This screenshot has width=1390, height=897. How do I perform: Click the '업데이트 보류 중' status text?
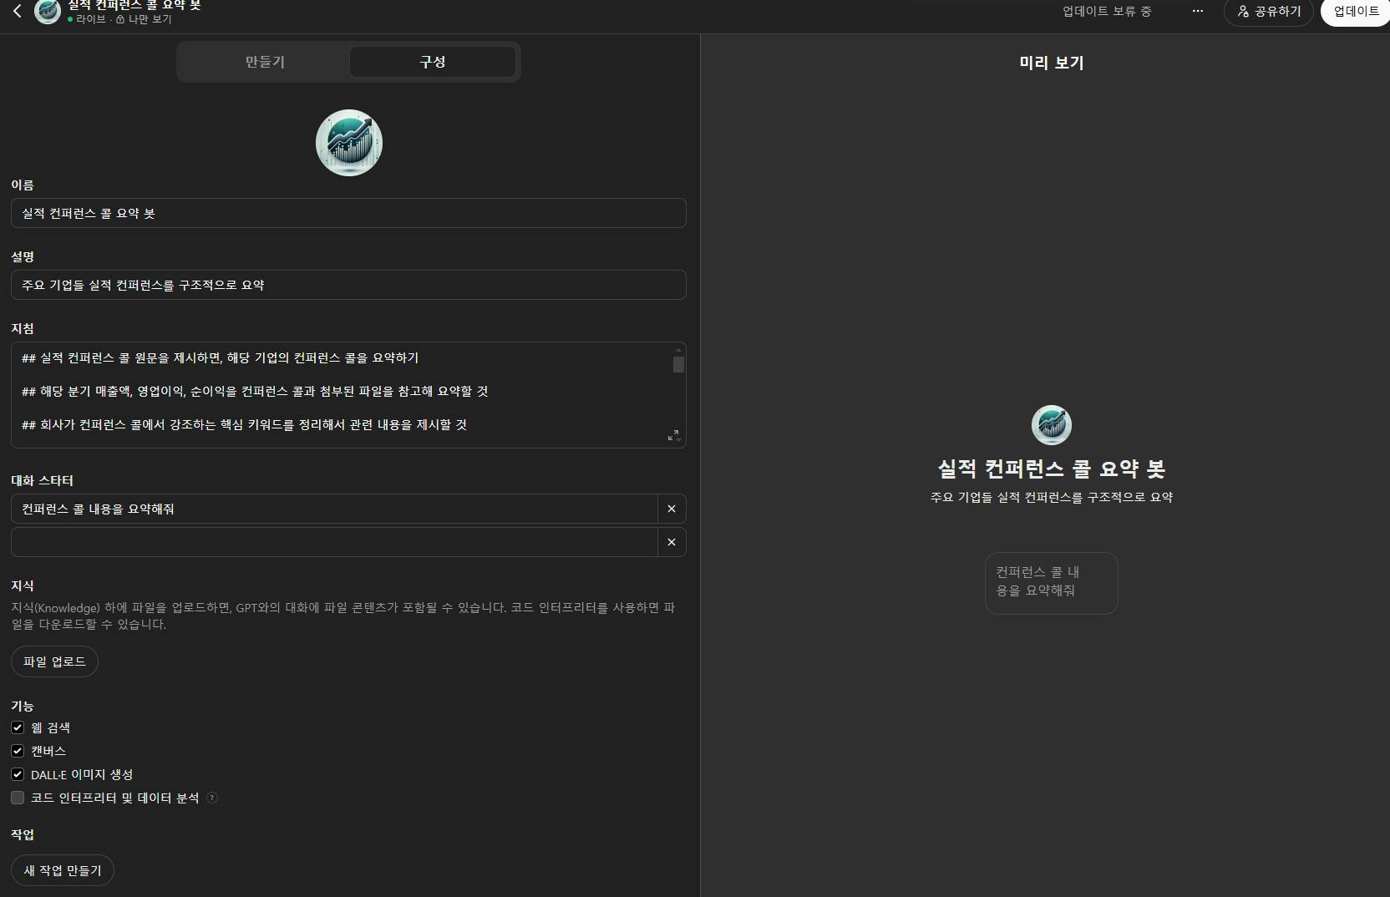1107,11
